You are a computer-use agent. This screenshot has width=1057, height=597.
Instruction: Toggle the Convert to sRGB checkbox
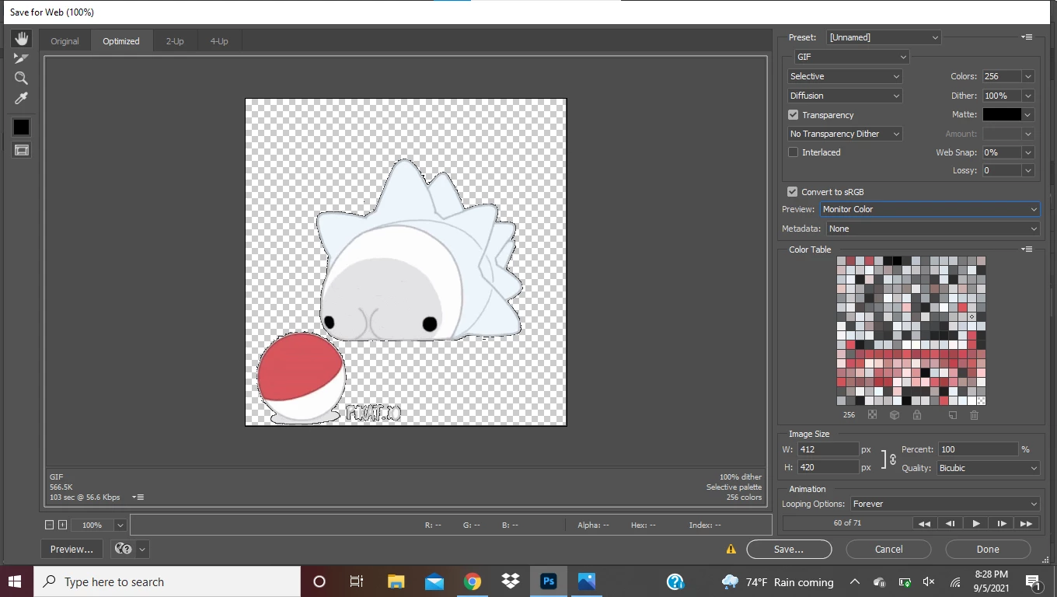(x=792, y=191)
